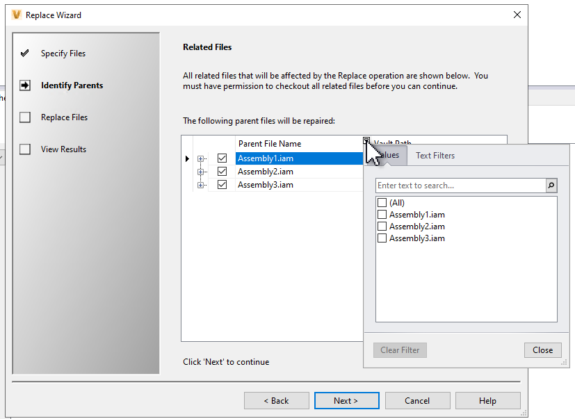Click the search magnifier icon in the filter
The height and width of the screenshot is (419, 575).
click(x=550, y=186)
